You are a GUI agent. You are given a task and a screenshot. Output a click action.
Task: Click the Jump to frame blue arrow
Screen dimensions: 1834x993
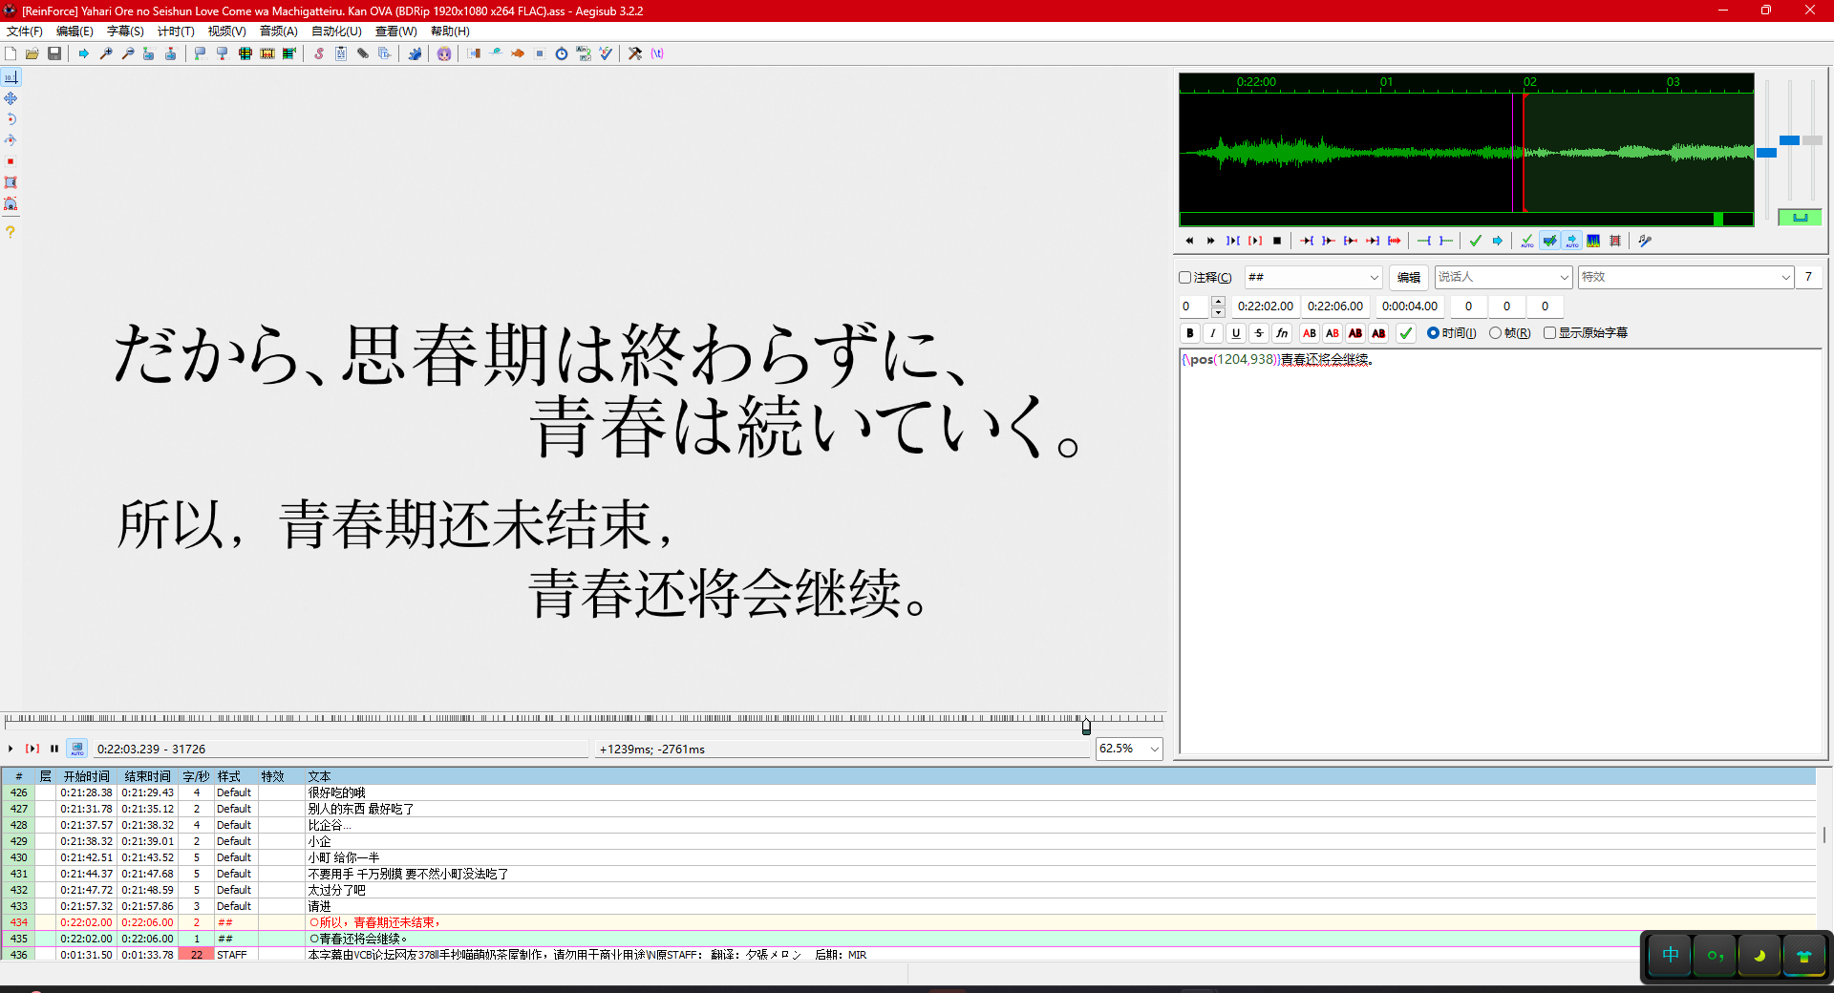[x=84, y=53]
